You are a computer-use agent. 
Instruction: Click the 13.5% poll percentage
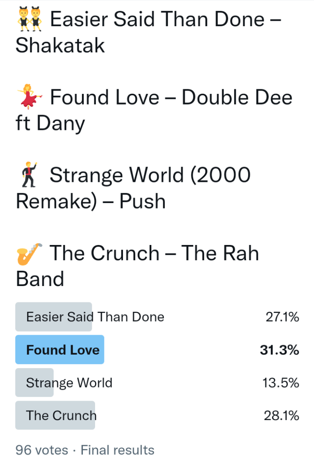pyautogui.click(x=281, y=383)
